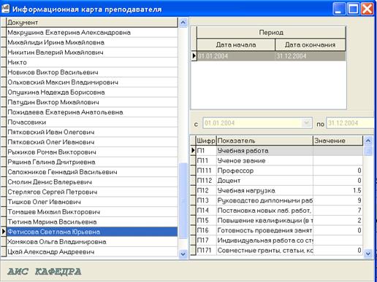The image size is (377, 282).
Task: Click the Показатель column header
Action: 264,141
